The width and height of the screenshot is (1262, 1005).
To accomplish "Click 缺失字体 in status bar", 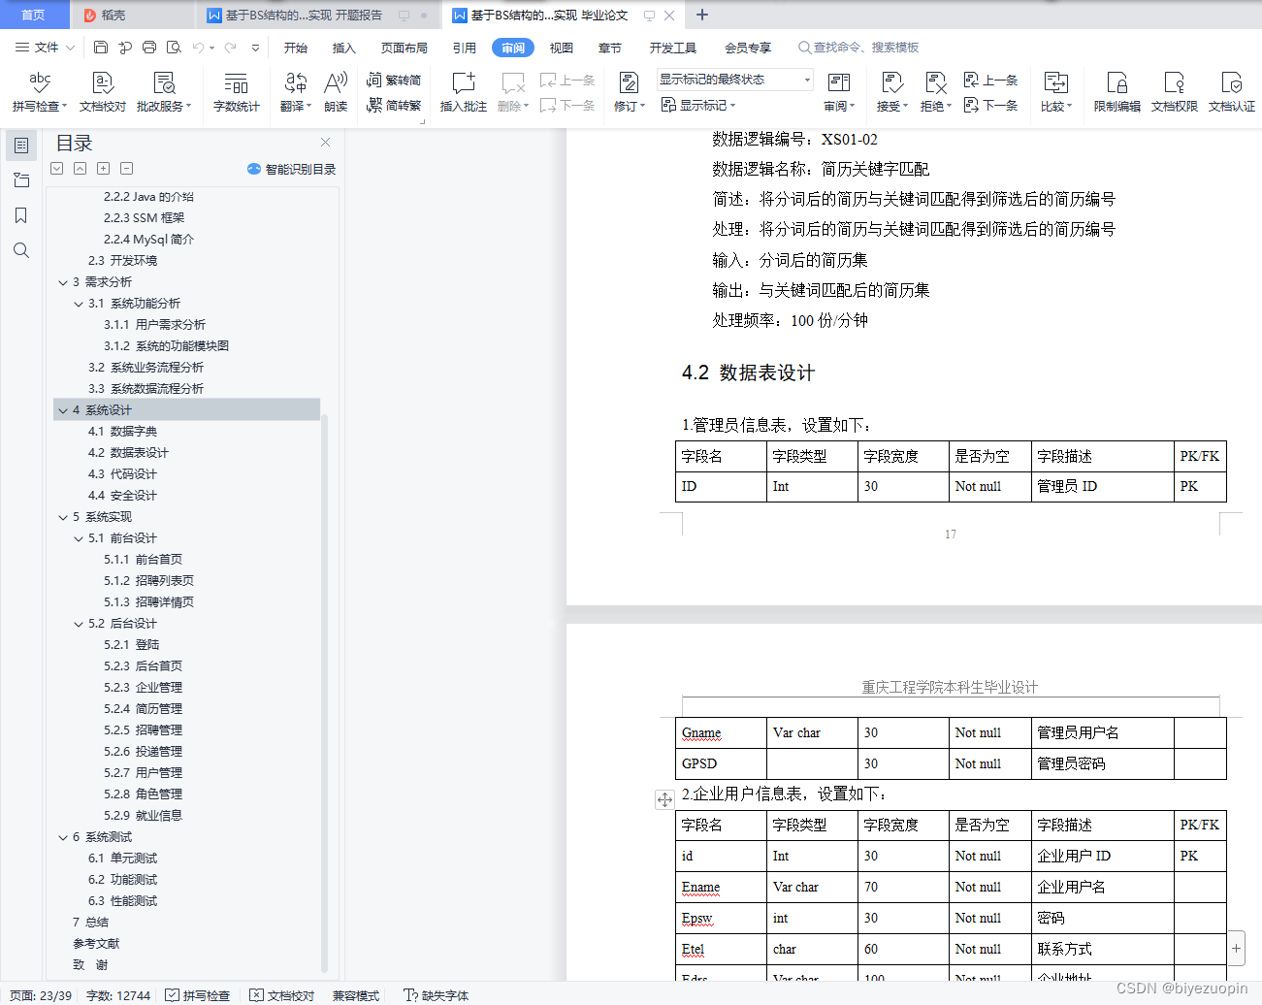I will 436,995.
